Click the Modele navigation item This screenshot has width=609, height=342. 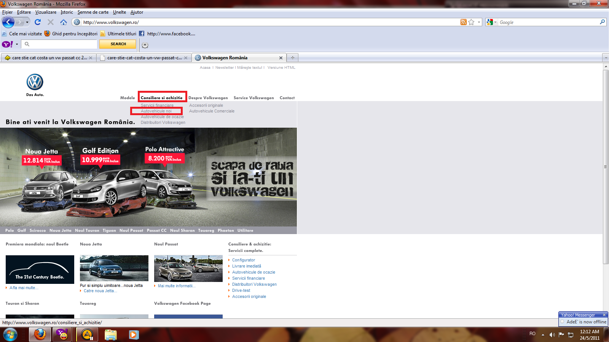[x=128, y=98]
